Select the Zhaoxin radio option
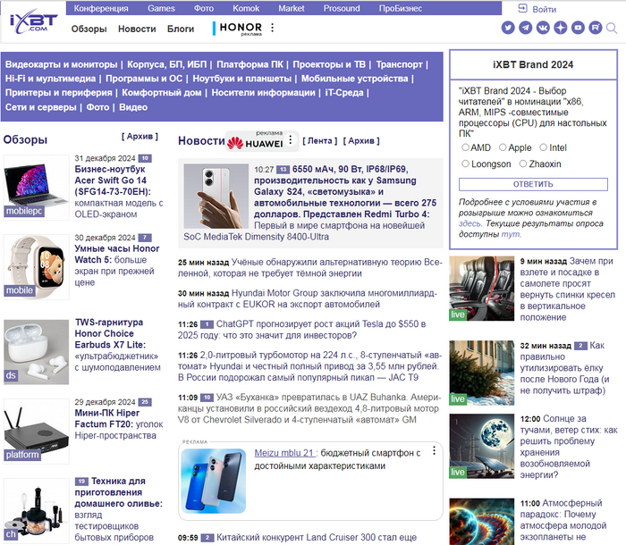Viewport: 626px width, 545px height. [523, 163]
